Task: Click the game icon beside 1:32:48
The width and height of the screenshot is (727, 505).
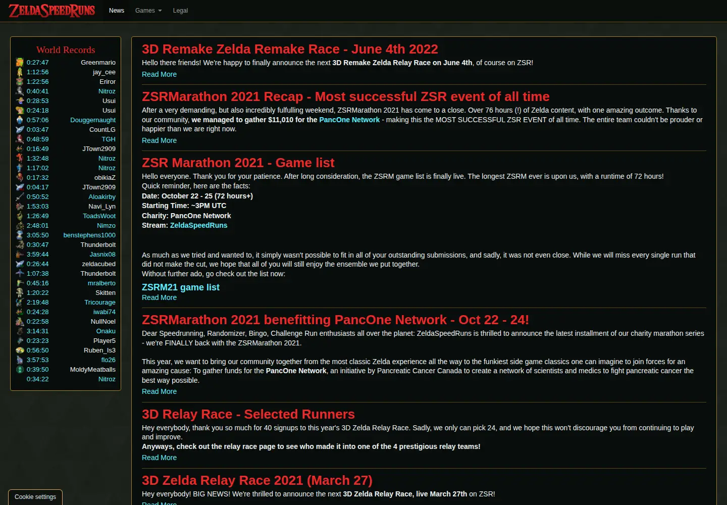Action: [x=20, y=159]
